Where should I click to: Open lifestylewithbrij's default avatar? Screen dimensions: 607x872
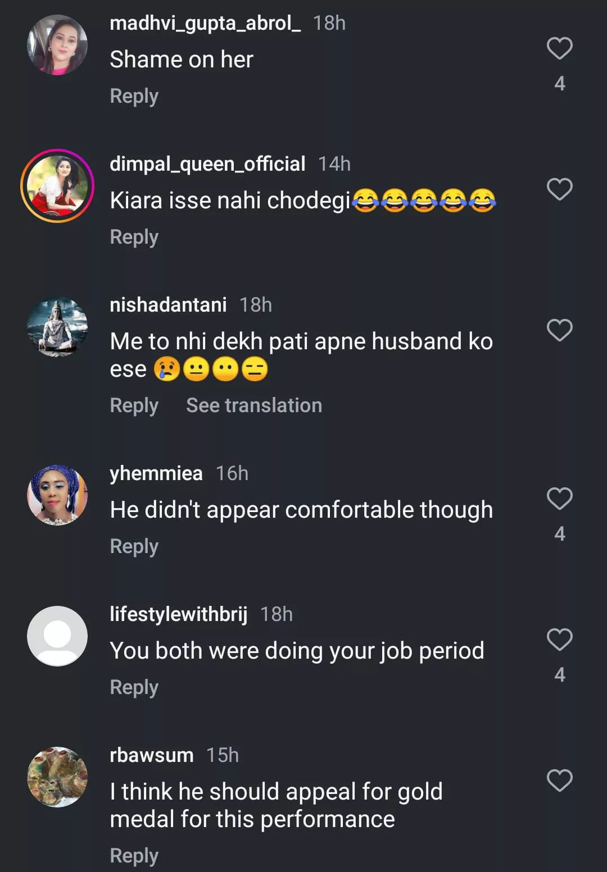(x=57, y=636)
